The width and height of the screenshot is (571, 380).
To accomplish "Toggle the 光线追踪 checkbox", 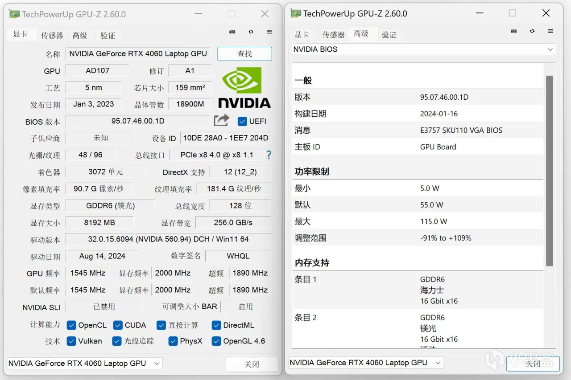I will pyautogui.click(x=117, y=341).
